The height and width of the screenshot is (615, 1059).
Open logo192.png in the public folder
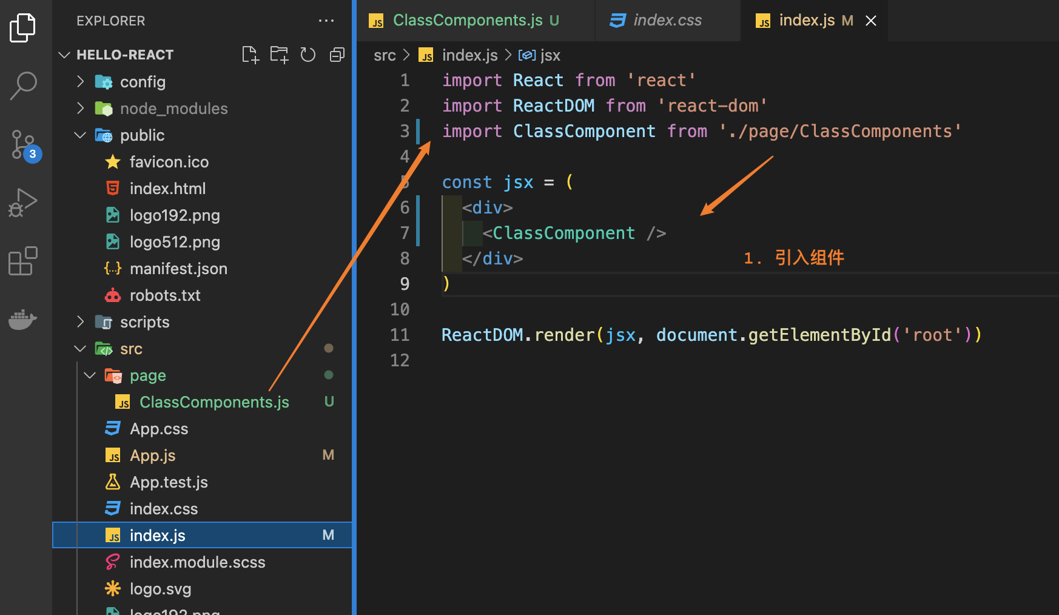[175, 215]
